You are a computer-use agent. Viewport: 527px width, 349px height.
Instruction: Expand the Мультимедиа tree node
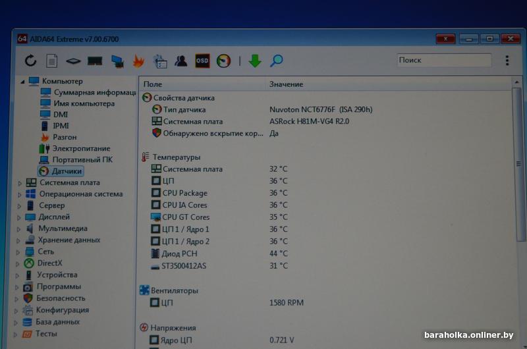point(18,229)
